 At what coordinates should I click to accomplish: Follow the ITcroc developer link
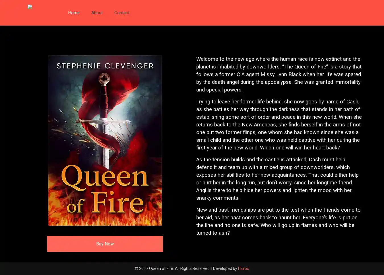pyautogui.click(x=243, y=268)
